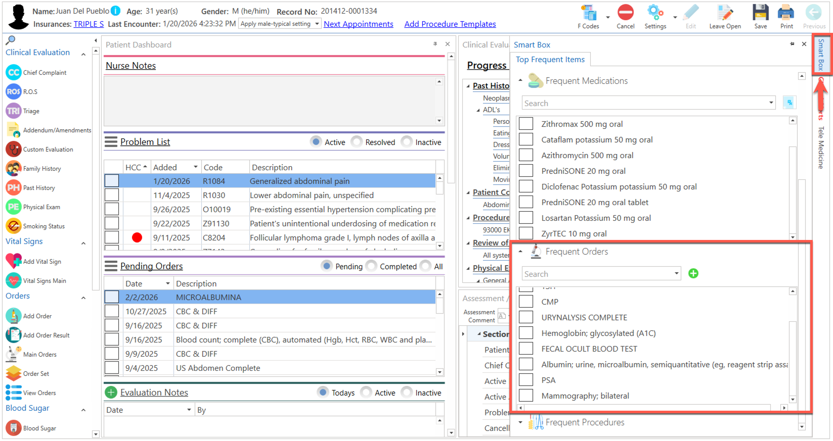Collapse the Frequent Medications section

[x=520, y=80]
